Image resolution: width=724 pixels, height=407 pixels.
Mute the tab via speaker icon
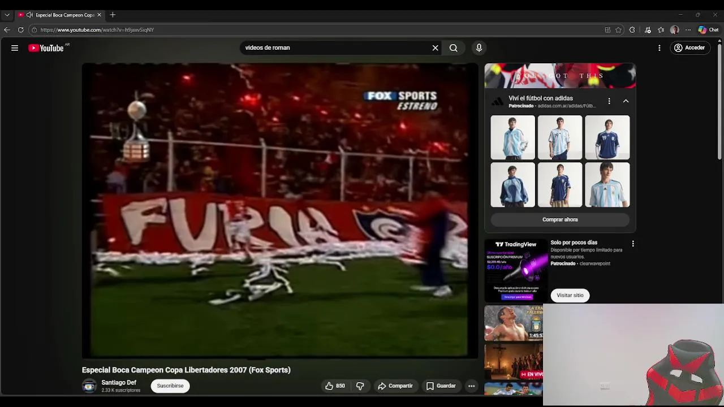(29, 15)
